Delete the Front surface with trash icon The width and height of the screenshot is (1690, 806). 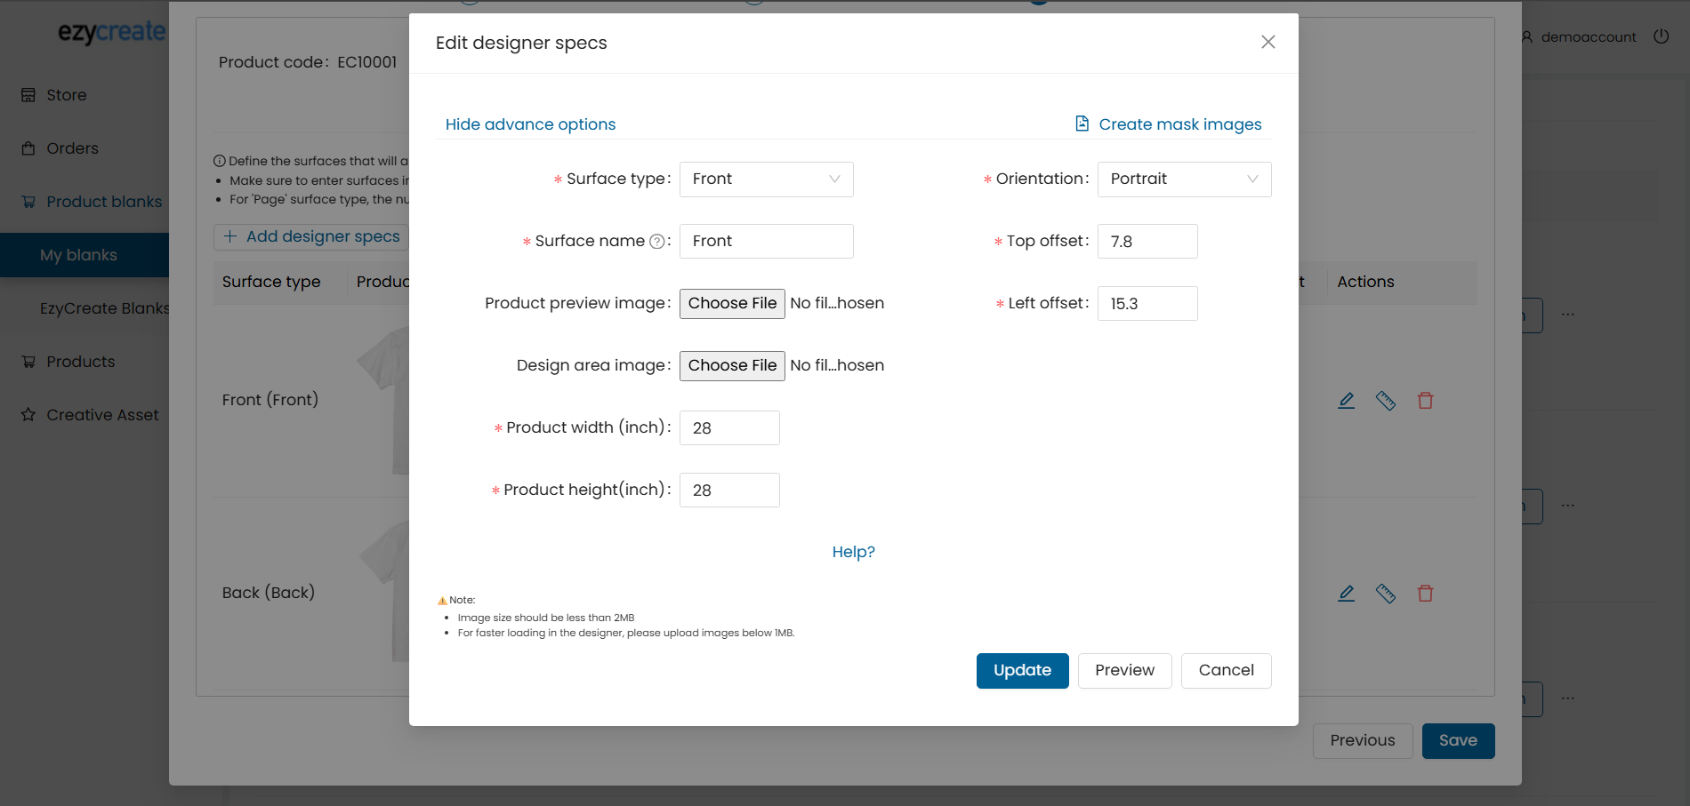pyautogui.click(x=1425, y=401)
